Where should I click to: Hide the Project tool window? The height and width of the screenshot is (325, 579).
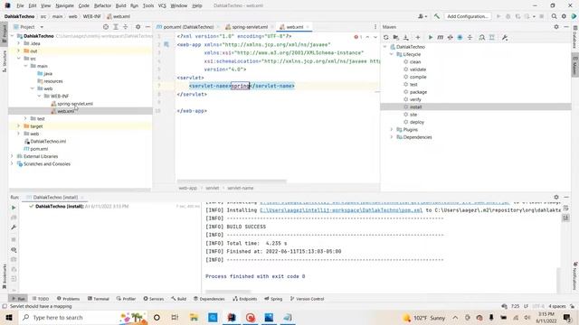[147, 27]
